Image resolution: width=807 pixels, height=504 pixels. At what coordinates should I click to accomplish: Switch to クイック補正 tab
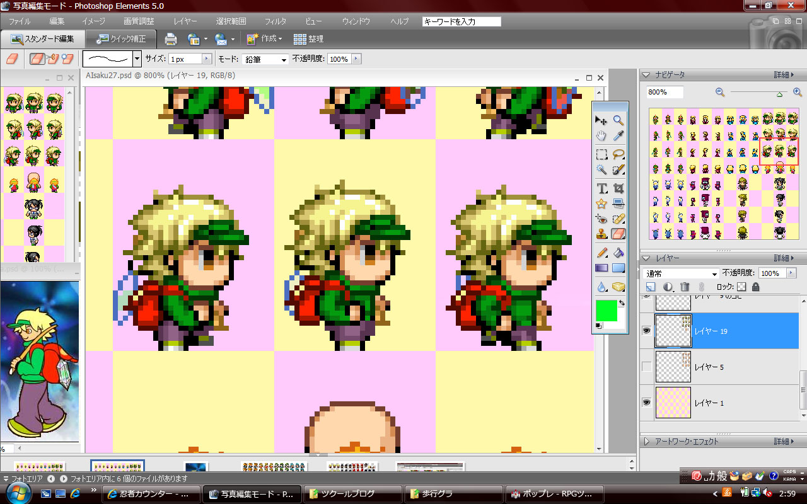(x=120, y=39)
